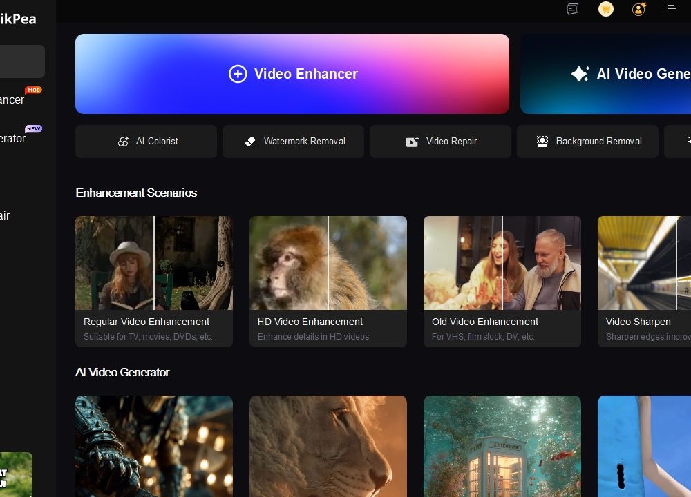The width and height of the screenshot is (691, 497).
Task: Click the Regular Video Enhancement title
Action: [146, 322]
